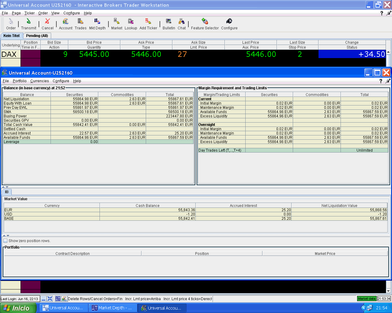The height and width of the screenshot is (313, 392).
Task: Click the DAX ask price 5446.00
Action: point(146,54)
